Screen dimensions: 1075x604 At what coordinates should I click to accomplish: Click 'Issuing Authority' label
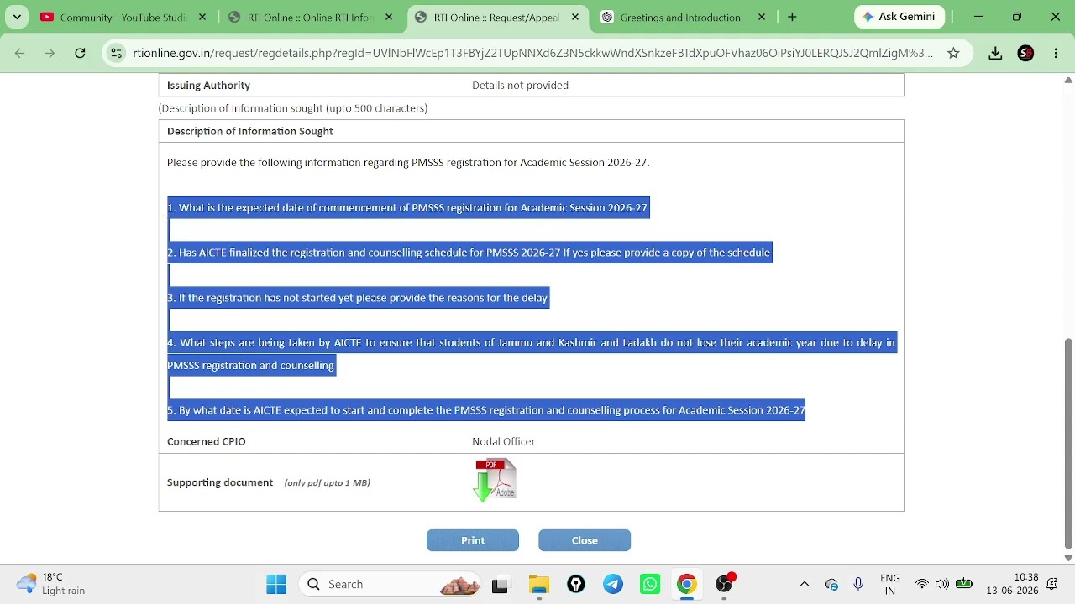pyautogui.click(x=208, y=85)
